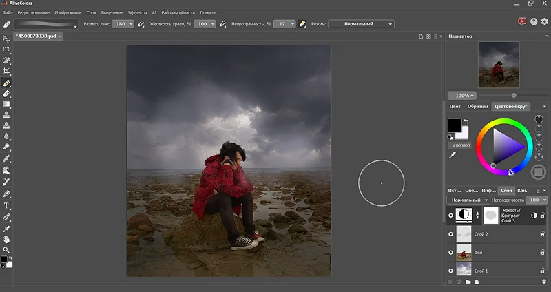551x292 pixels.
Task: Select the Zoom magnifier tool
Action: (6, 250)
